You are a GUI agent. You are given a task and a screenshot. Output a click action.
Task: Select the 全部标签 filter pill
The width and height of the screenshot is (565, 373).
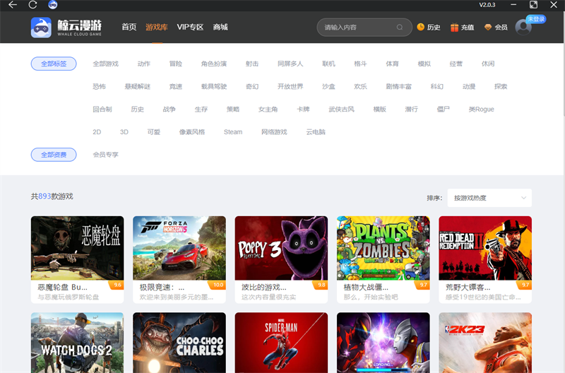(x=54, y=64)
